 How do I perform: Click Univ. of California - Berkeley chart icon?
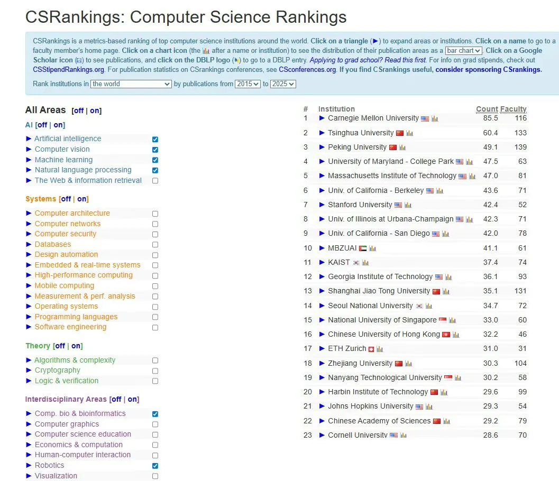point(439,191)
